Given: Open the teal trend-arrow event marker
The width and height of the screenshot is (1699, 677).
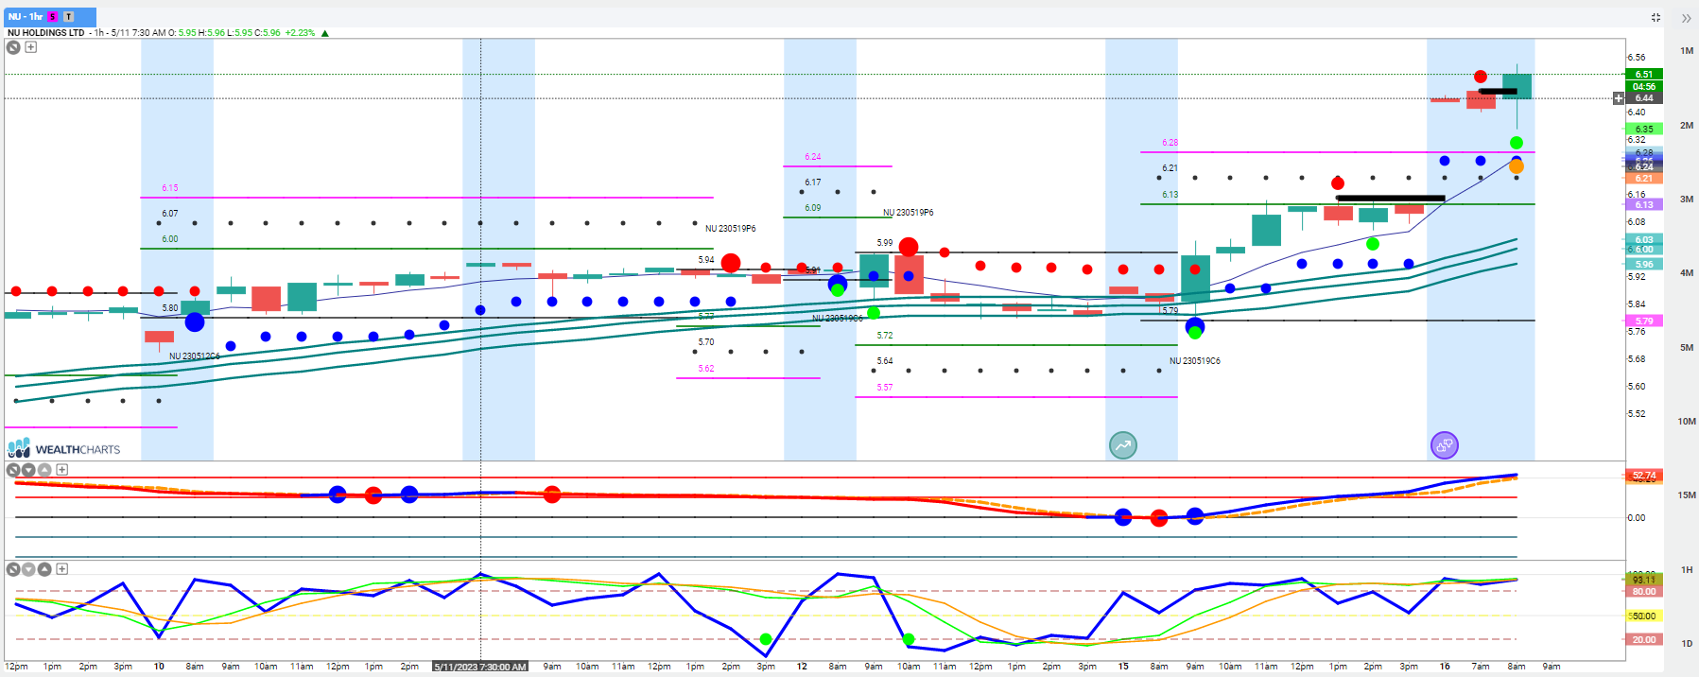Looking at the screenshot, I should click(x=1122, y=445).
